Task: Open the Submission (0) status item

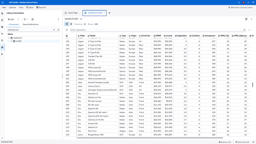Action: click(242, 142)
